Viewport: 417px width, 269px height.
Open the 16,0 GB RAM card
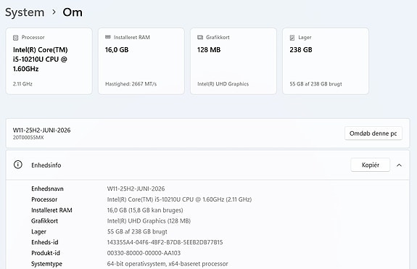click(141, 61)
